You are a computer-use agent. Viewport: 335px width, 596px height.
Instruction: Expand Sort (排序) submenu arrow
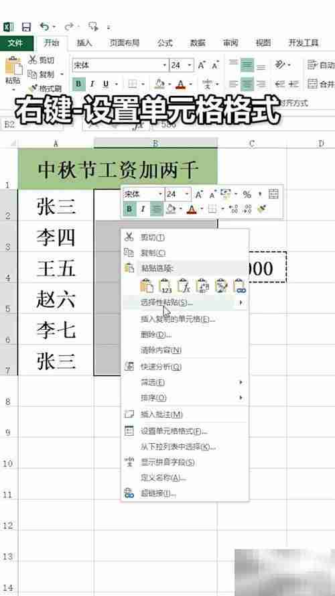point(241,398)
